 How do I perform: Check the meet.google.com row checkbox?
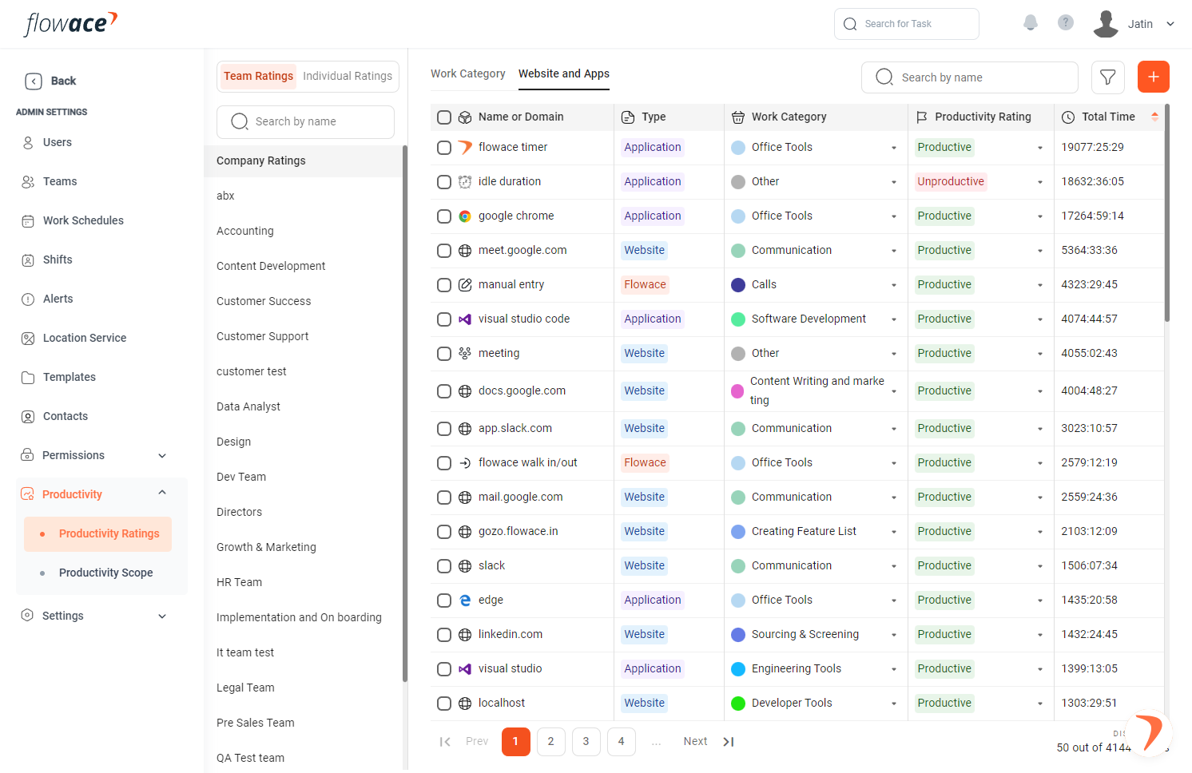tap(444, 251)
